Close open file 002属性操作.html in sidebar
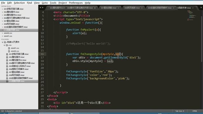Screen dimensions: 203x114 pyautogui.click(x=2, y=12)
